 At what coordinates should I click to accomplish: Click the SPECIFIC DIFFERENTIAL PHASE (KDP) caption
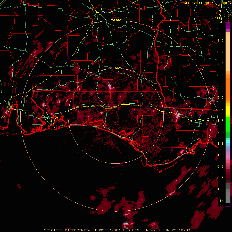coord(82,230)
